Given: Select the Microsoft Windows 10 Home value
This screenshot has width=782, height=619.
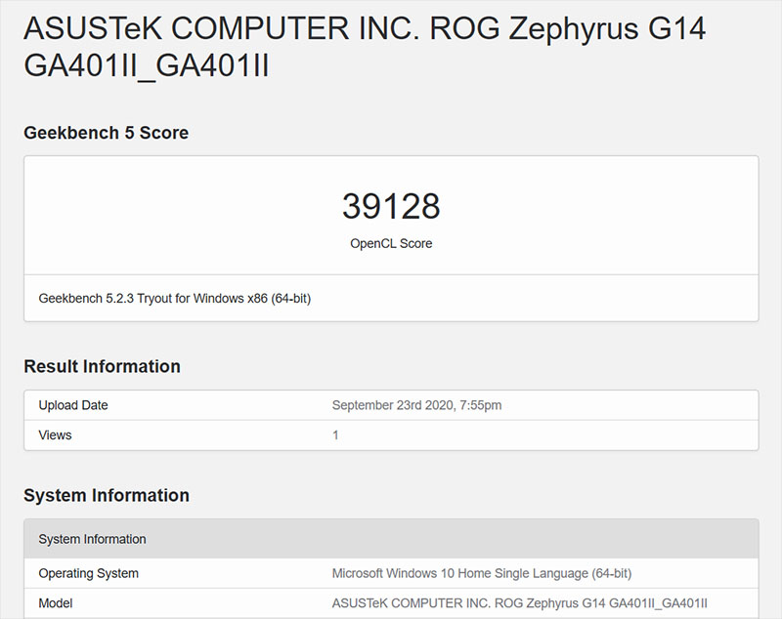Looking at the screenshot, I should click(482, 574).
